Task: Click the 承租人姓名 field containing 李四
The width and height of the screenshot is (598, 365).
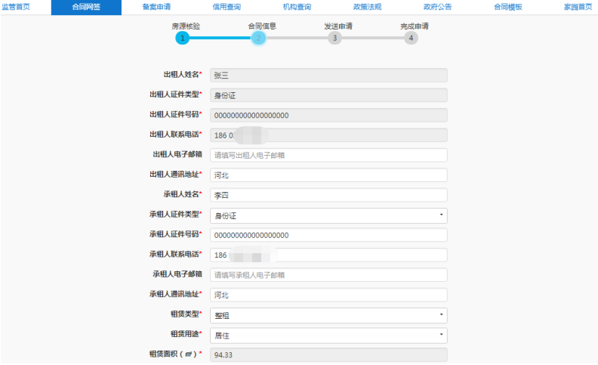Action: (328, 195)
